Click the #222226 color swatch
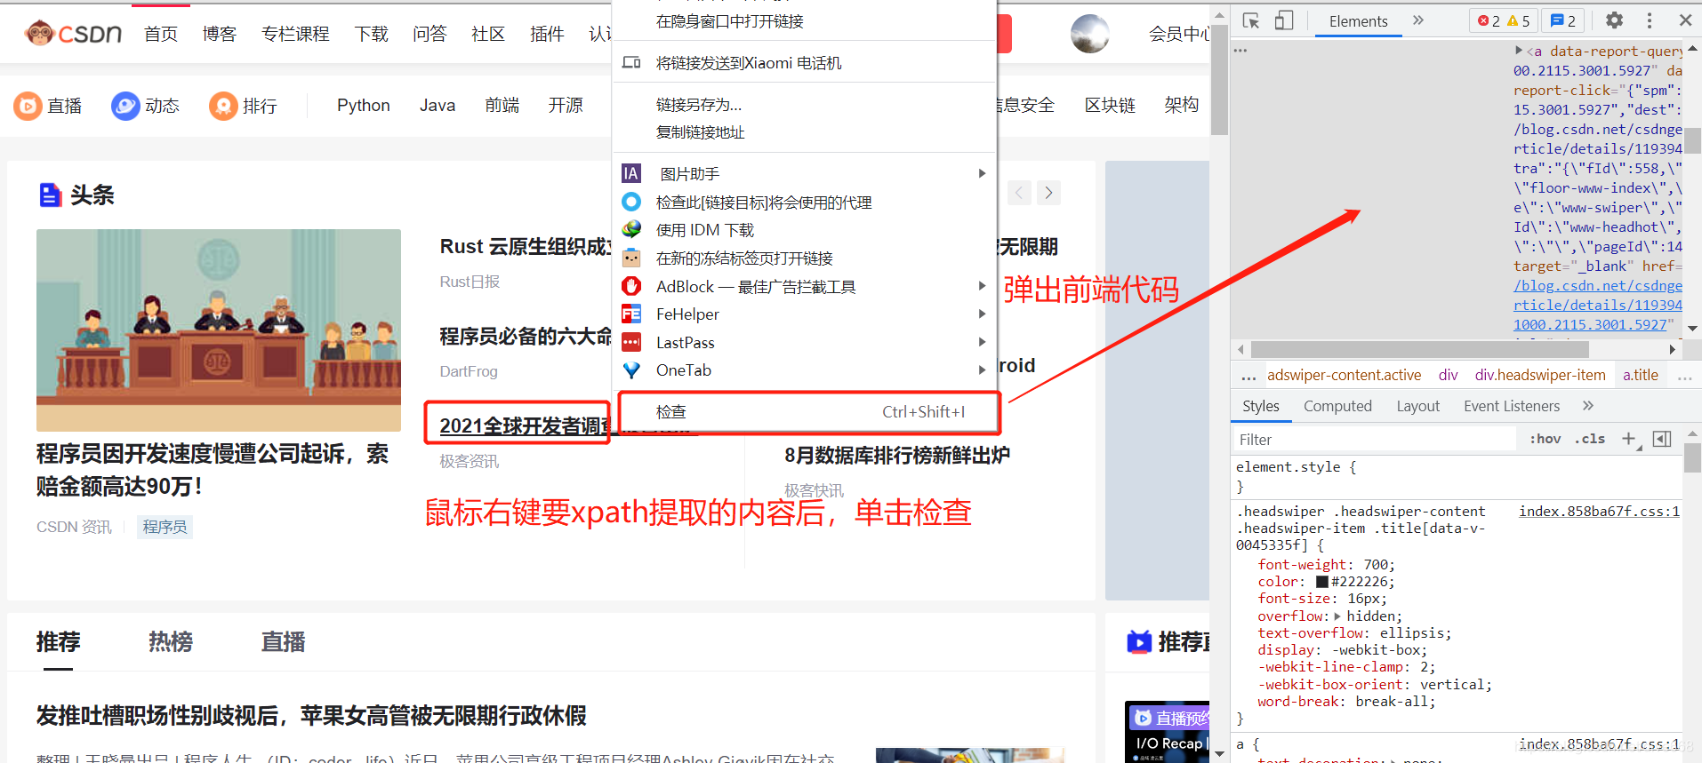This screenshot has width=1702, height=763. coord(1322,582)
